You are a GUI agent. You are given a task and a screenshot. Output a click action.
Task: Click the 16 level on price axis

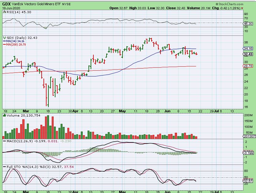[x=246, y=107]
